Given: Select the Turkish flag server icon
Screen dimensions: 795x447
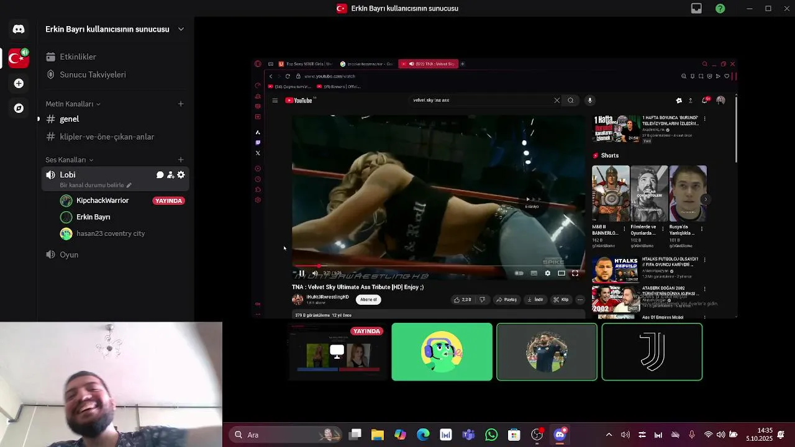Looking at the screenshot, I should [19, 58].
